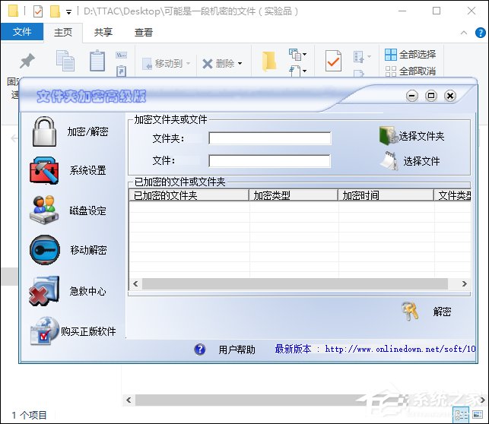Switch Explorer to details view icon
The width and height of the screenshot is (489, 424).
pos(461,415)
